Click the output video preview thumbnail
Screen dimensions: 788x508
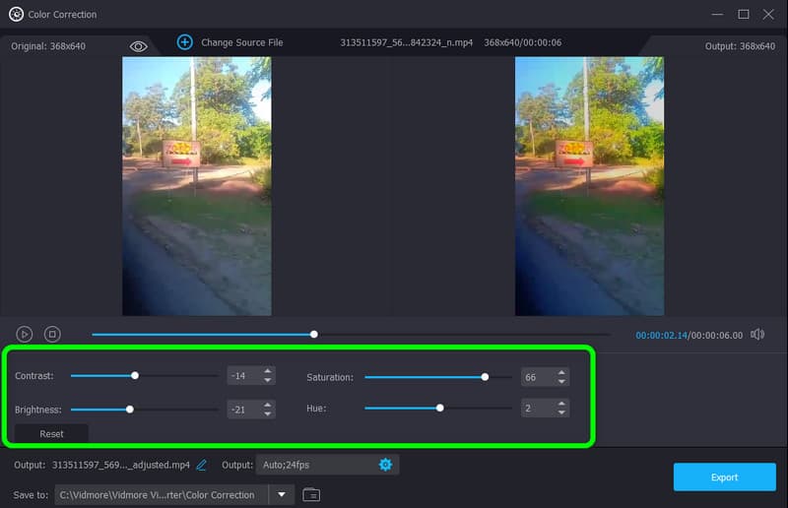pos(589,186)
